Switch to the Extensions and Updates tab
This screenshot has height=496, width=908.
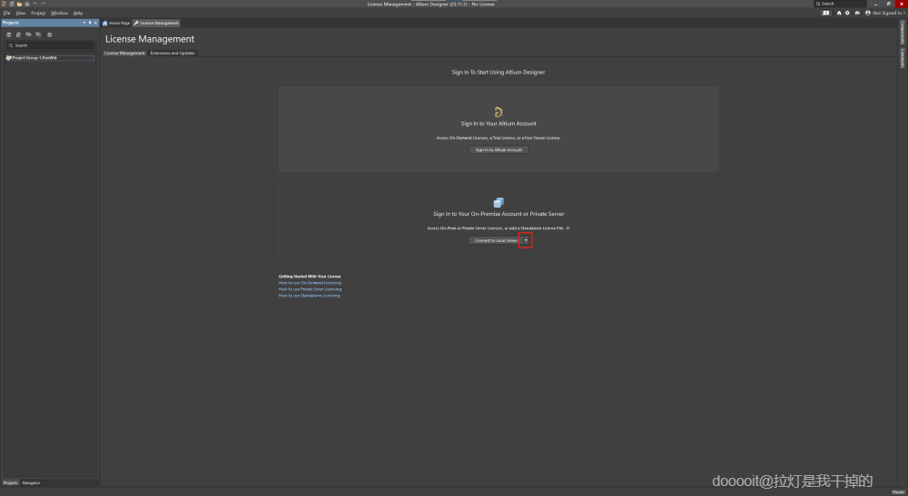tap(173, 53)
